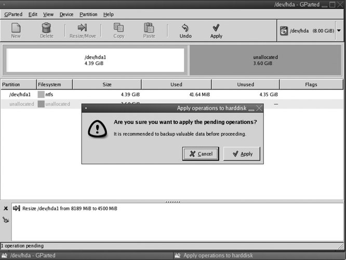The width and height of the screenshot is (346, 260).
Task: Select the pending Resize /dev/hda1 operation entry
Action: click(70, 209)
